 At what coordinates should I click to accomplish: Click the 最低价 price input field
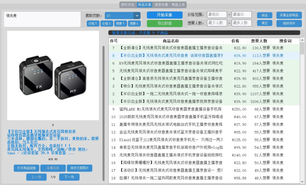pyautogui.click(x=217, y=15)
